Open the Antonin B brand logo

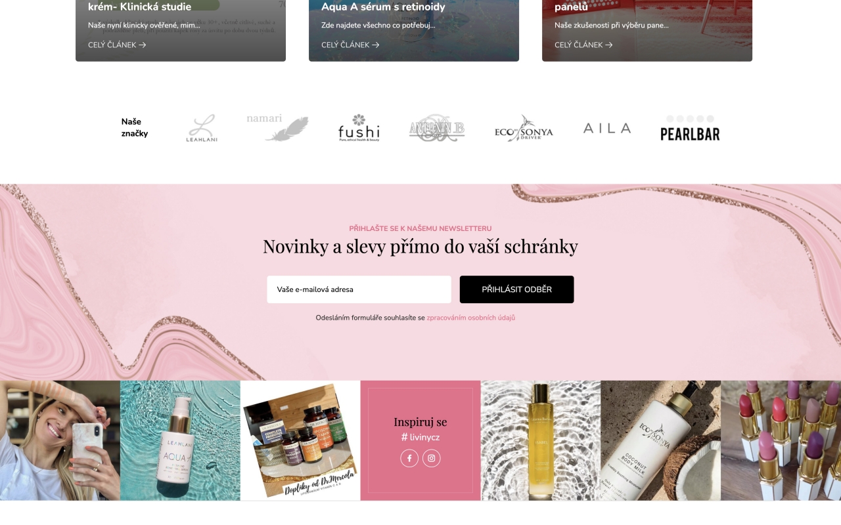437,128
